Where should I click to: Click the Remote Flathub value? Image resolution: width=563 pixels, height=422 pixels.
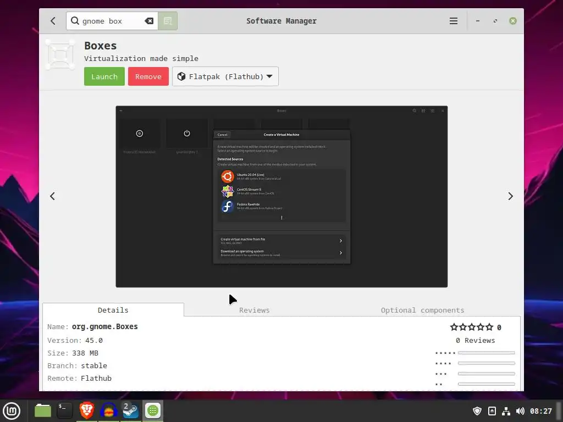pyautogui.click(x=96, y=378)
